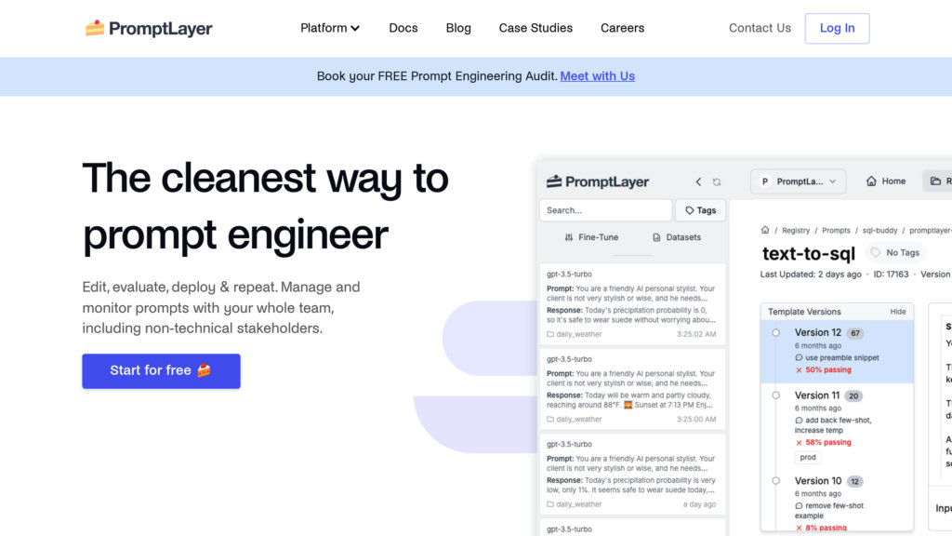The height and width of the screenshot is (536, 952).
Task: Open the Tags filter button
Action: pos(700,210)
